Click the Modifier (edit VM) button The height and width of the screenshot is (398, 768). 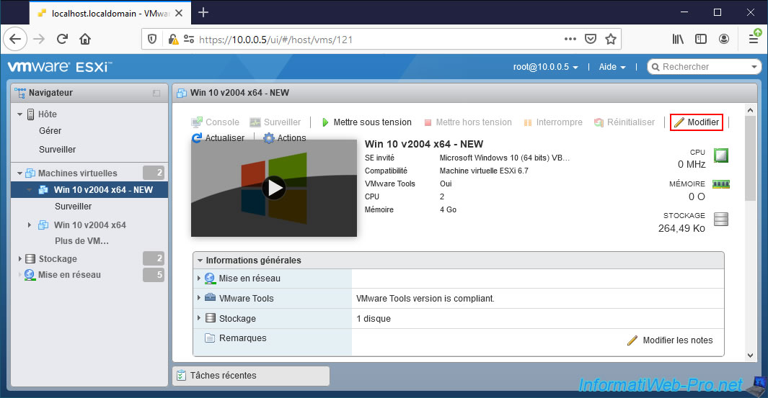(x=697, y=122)
